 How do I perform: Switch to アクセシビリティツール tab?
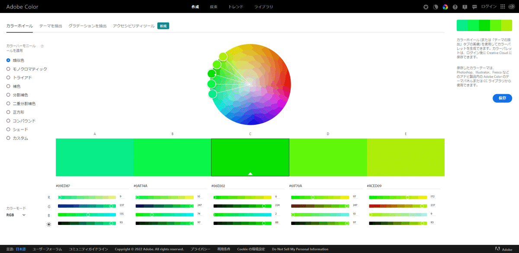[x=134, y=26]
